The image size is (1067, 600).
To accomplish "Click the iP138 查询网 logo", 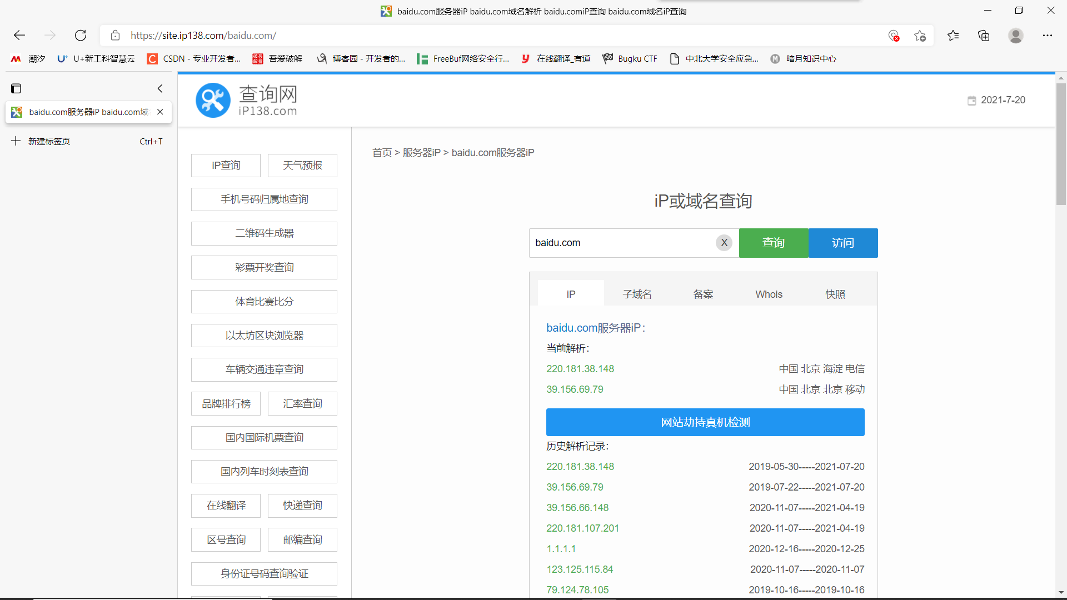I will pos(247,100).
